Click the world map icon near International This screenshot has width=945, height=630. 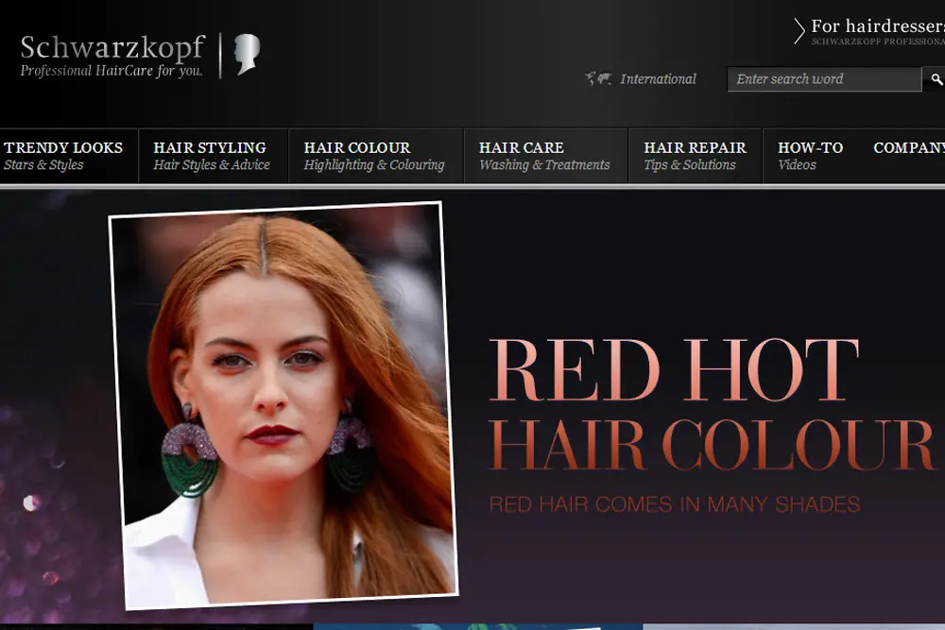(599, 78)
